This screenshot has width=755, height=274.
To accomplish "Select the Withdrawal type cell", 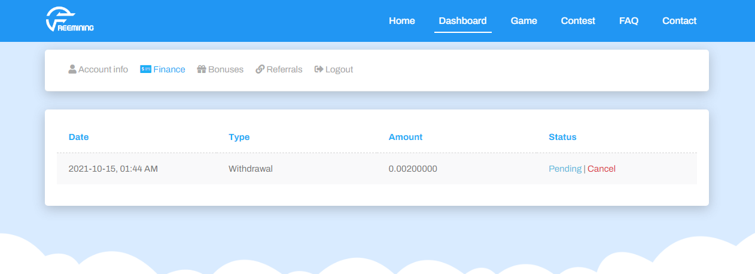I will pos(251,169).
